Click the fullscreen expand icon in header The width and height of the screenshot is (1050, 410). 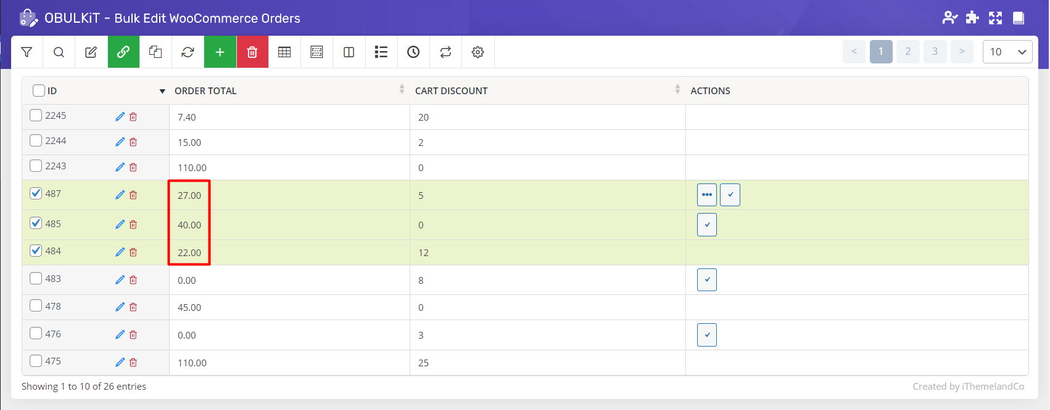click(995, 18)
